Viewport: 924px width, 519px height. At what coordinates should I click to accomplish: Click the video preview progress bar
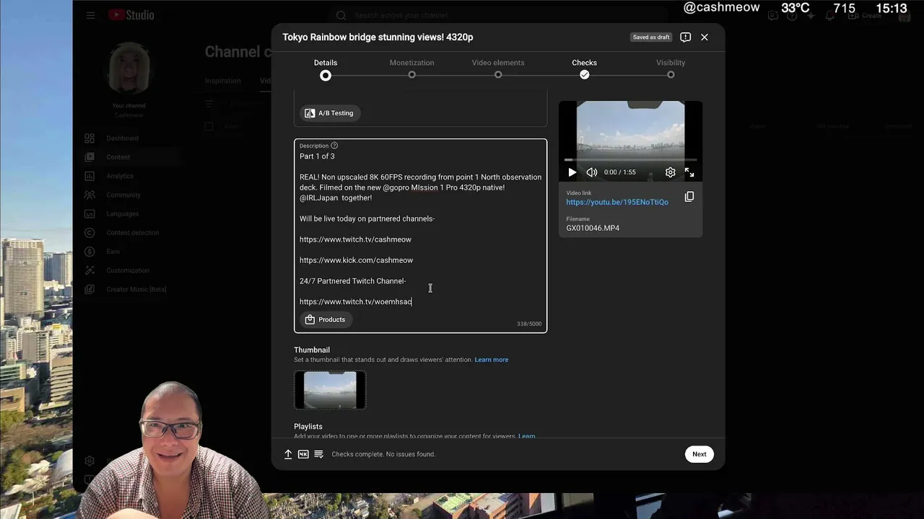630,159
